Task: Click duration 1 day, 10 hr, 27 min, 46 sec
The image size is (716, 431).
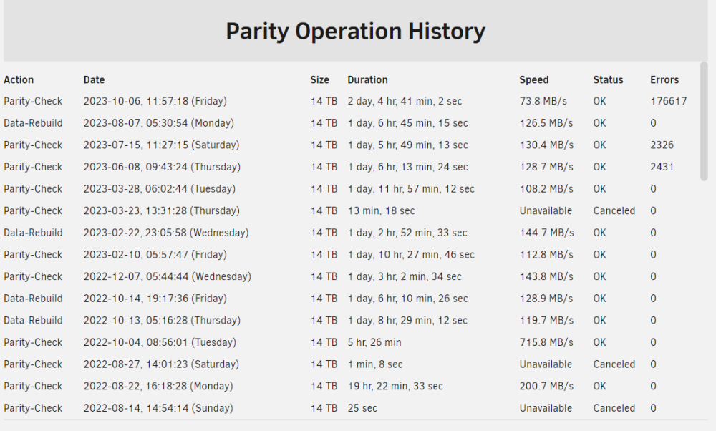Action: (411, 254)
